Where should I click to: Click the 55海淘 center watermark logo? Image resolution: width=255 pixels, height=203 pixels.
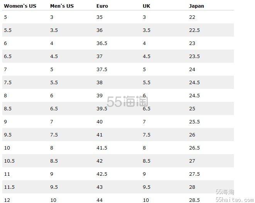(127, 101)
